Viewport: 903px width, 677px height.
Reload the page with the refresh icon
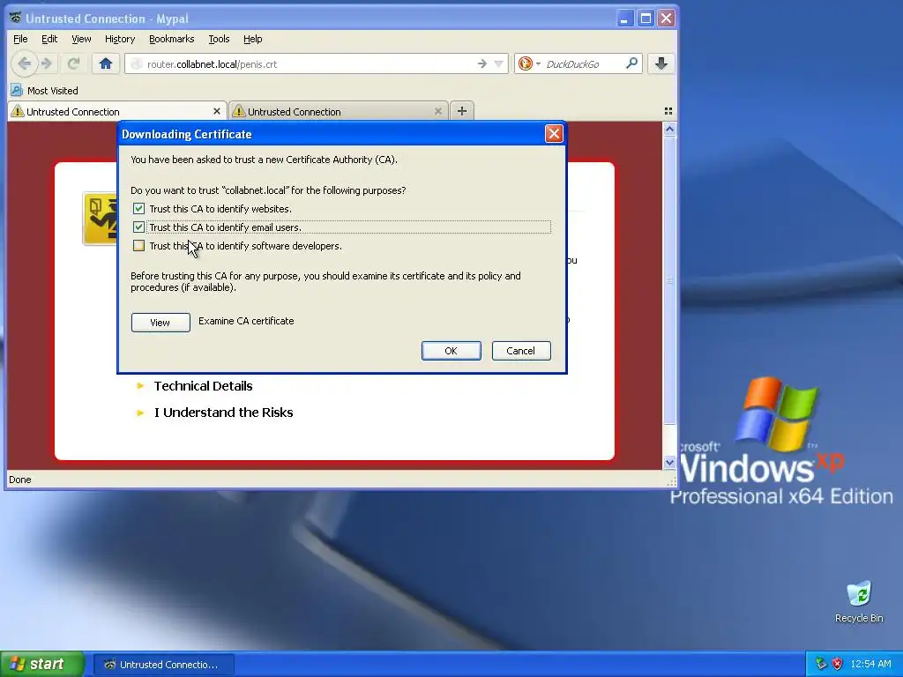point(73,63)
